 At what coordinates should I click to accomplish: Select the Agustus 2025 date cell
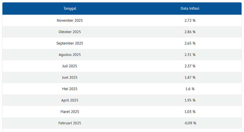click(x=70, y=55)
